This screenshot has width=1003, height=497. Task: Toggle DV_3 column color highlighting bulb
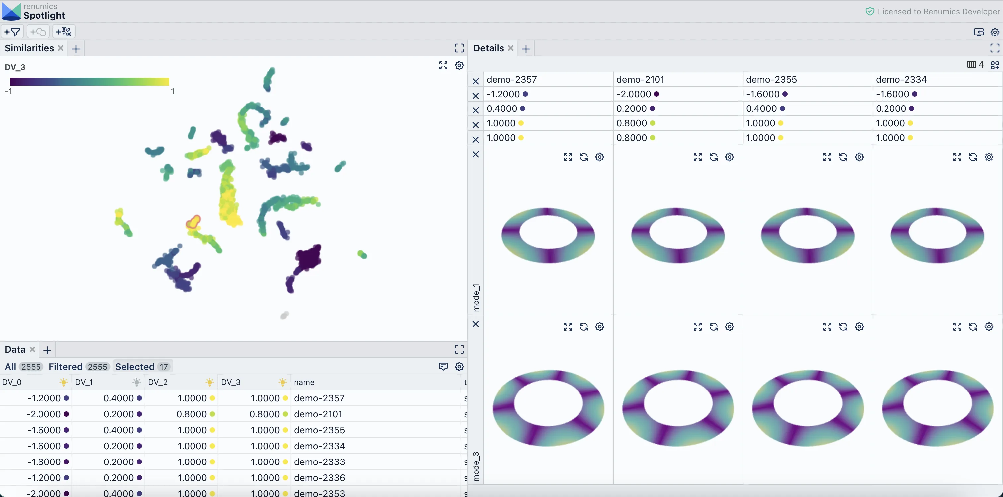(283, 382)
